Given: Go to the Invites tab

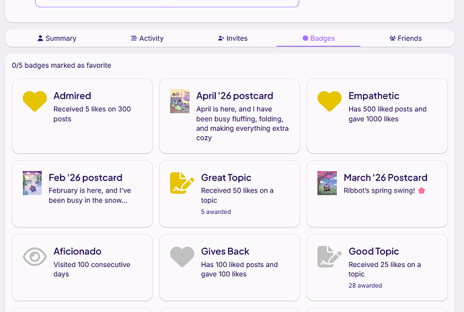Looking at the screenshot, I should coord(233,38).
